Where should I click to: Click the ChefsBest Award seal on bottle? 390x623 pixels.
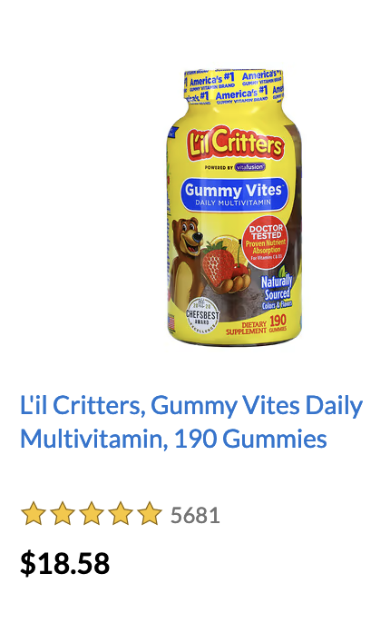[x=202, y=315]
